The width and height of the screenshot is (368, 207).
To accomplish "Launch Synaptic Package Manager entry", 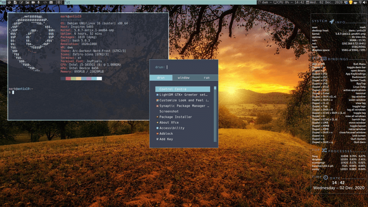I will [182, 106].
